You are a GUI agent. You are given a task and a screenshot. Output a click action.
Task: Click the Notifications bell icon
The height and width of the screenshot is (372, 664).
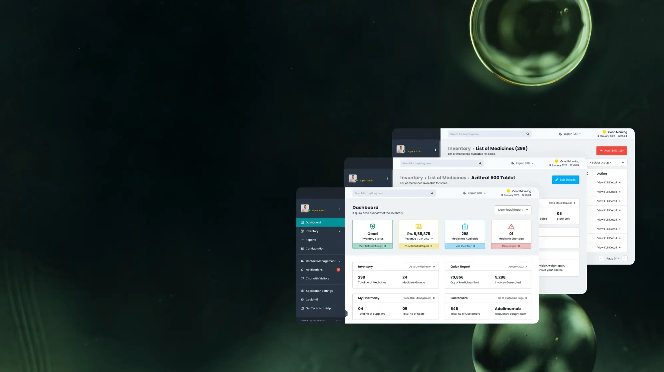(302, 270)
